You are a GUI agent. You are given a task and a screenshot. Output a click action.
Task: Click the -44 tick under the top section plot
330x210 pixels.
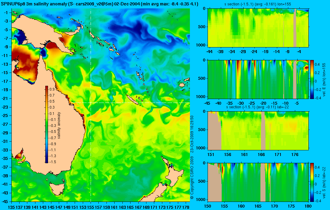point(209,52)
